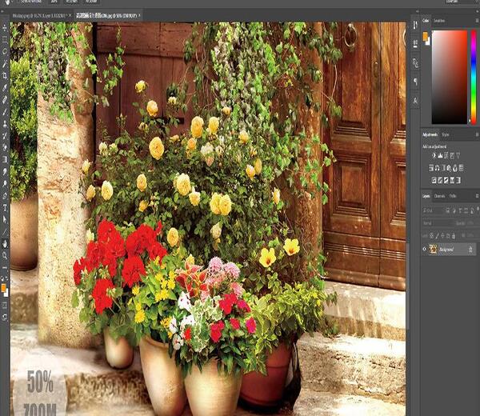The height and width of the screenshot is (416, 480).
Task: Select the Path Selection tool
Action: tap(5, 219)
